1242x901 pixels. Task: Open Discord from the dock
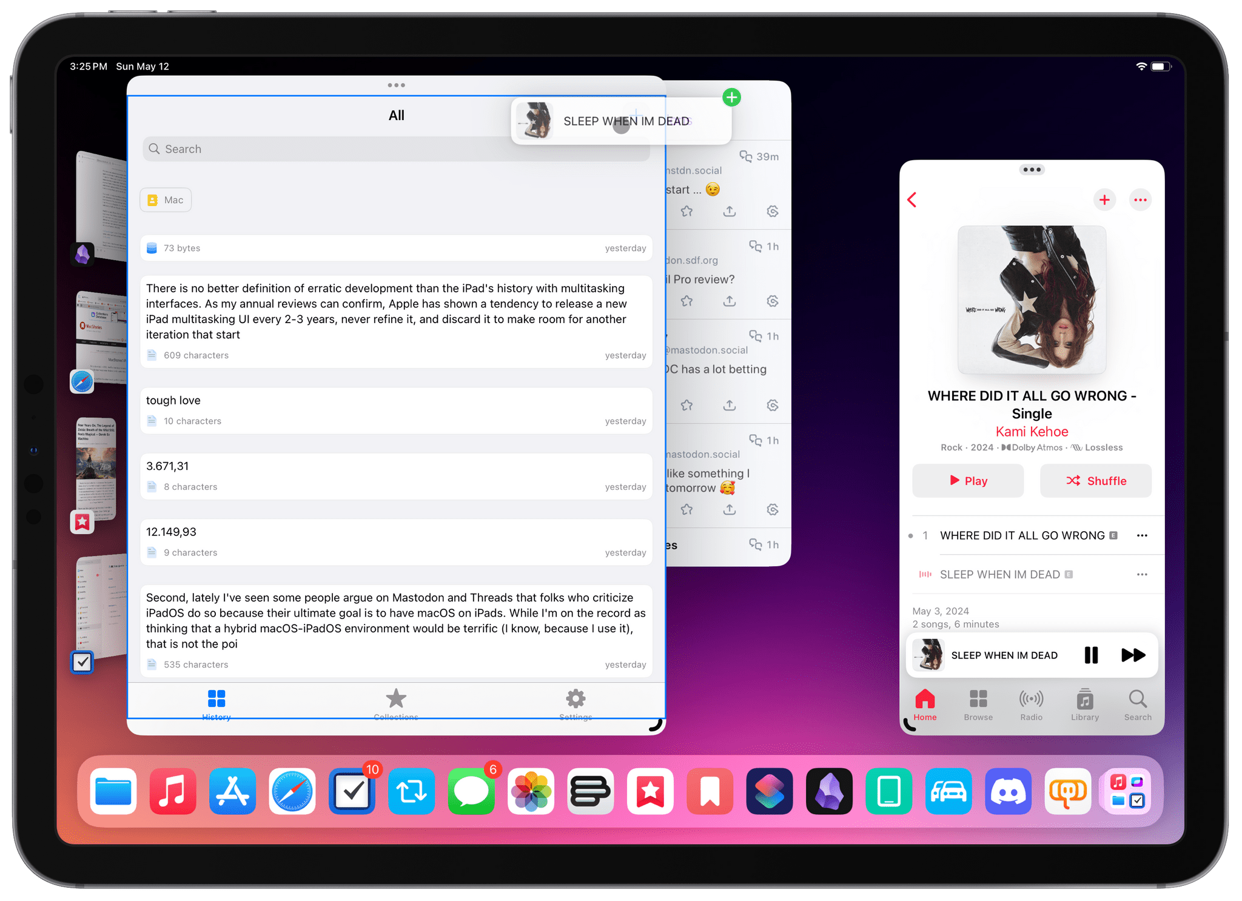(x=1008, y=791)
